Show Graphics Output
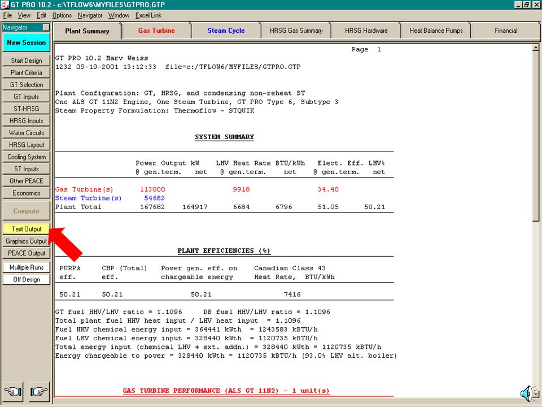Screen dimensions: 542x407 pyautogui.click(x=27, y=241)
